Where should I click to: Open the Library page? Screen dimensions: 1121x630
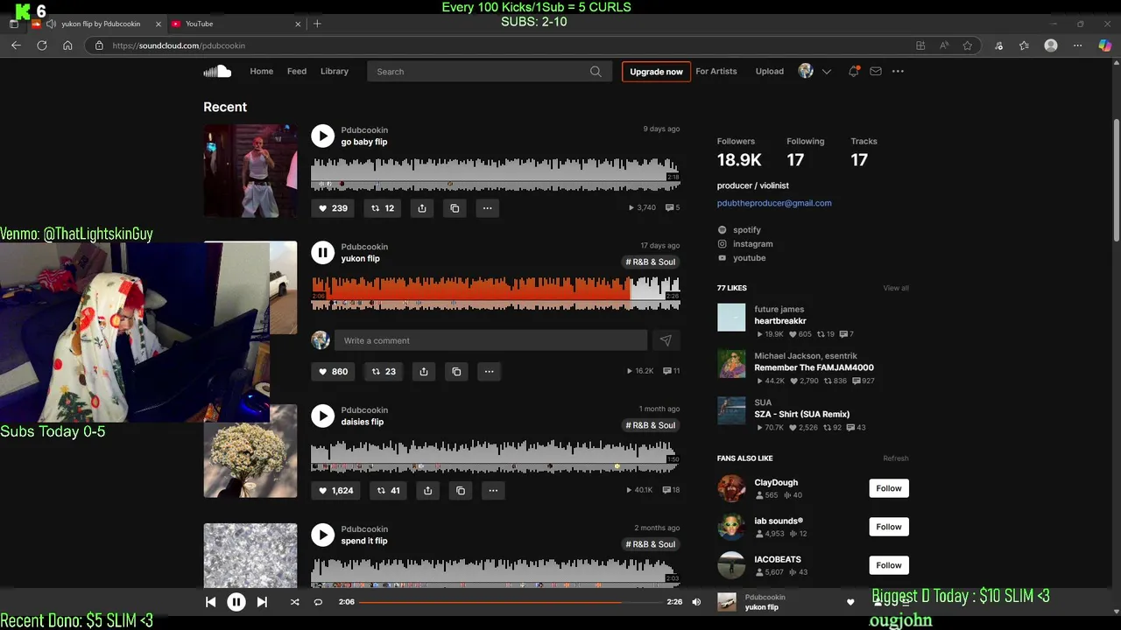point(335,72)
